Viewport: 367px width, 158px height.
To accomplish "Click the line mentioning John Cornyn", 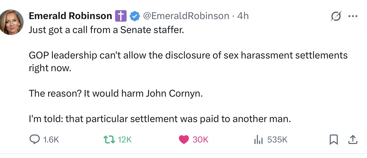I will pyautogui.click(x=116, y=94).
